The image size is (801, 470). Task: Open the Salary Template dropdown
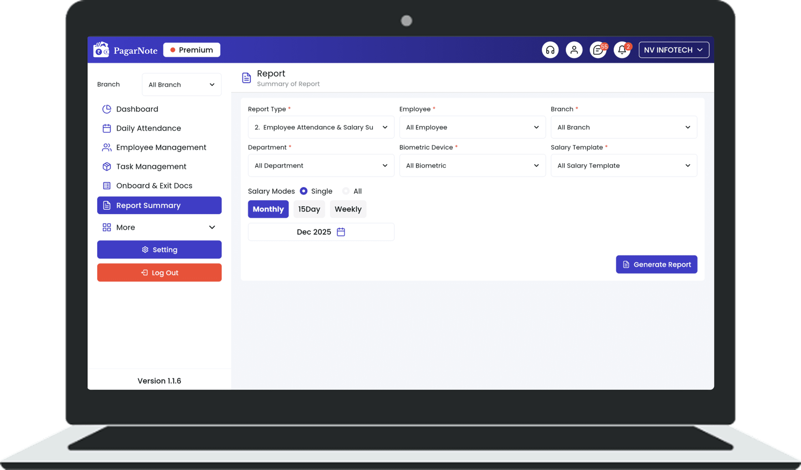624,165
